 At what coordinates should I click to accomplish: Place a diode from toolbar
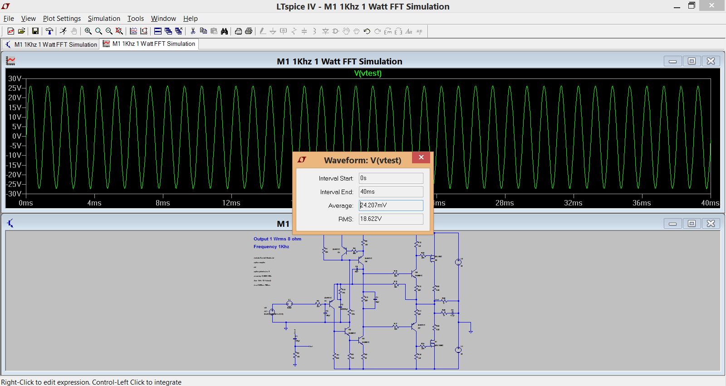325,31
